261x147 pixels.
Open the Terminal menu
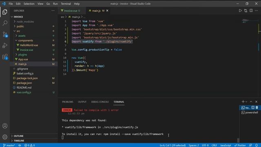66,4
